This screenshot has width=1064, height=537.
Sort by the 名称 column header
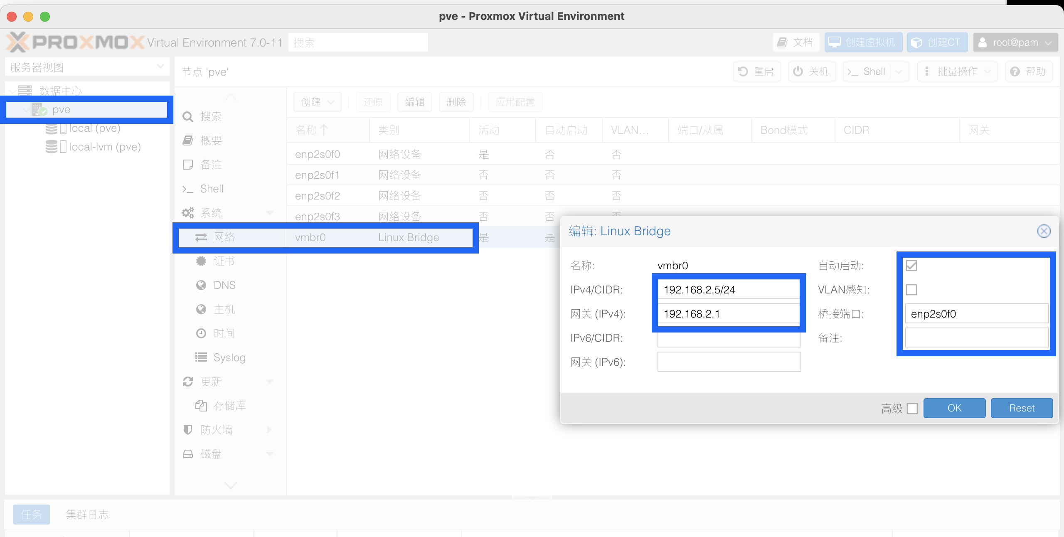328,130
